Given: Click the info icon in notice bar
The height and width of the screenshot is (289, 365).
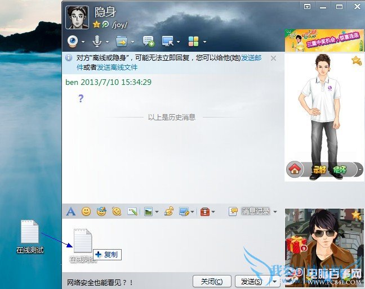Looking at the screenshot, I should (69, 57).
